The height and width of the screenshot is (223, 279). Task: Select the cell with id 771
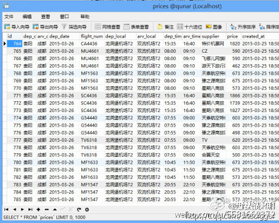click(x=15, y=96)
